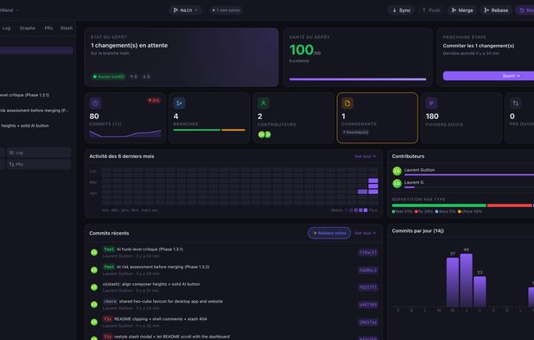
Task: Click Voir tout link in activity panel
Action: (x=365, y=156)
